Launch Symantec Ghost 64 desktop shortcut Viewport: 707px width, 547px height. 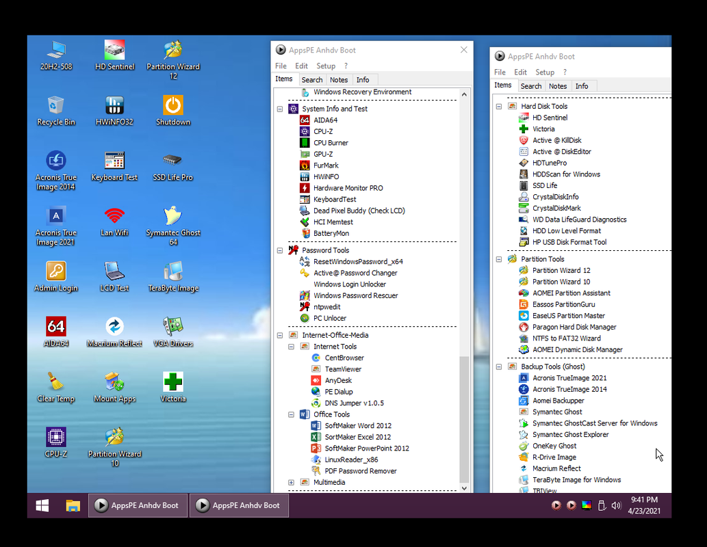coord(173,226)
